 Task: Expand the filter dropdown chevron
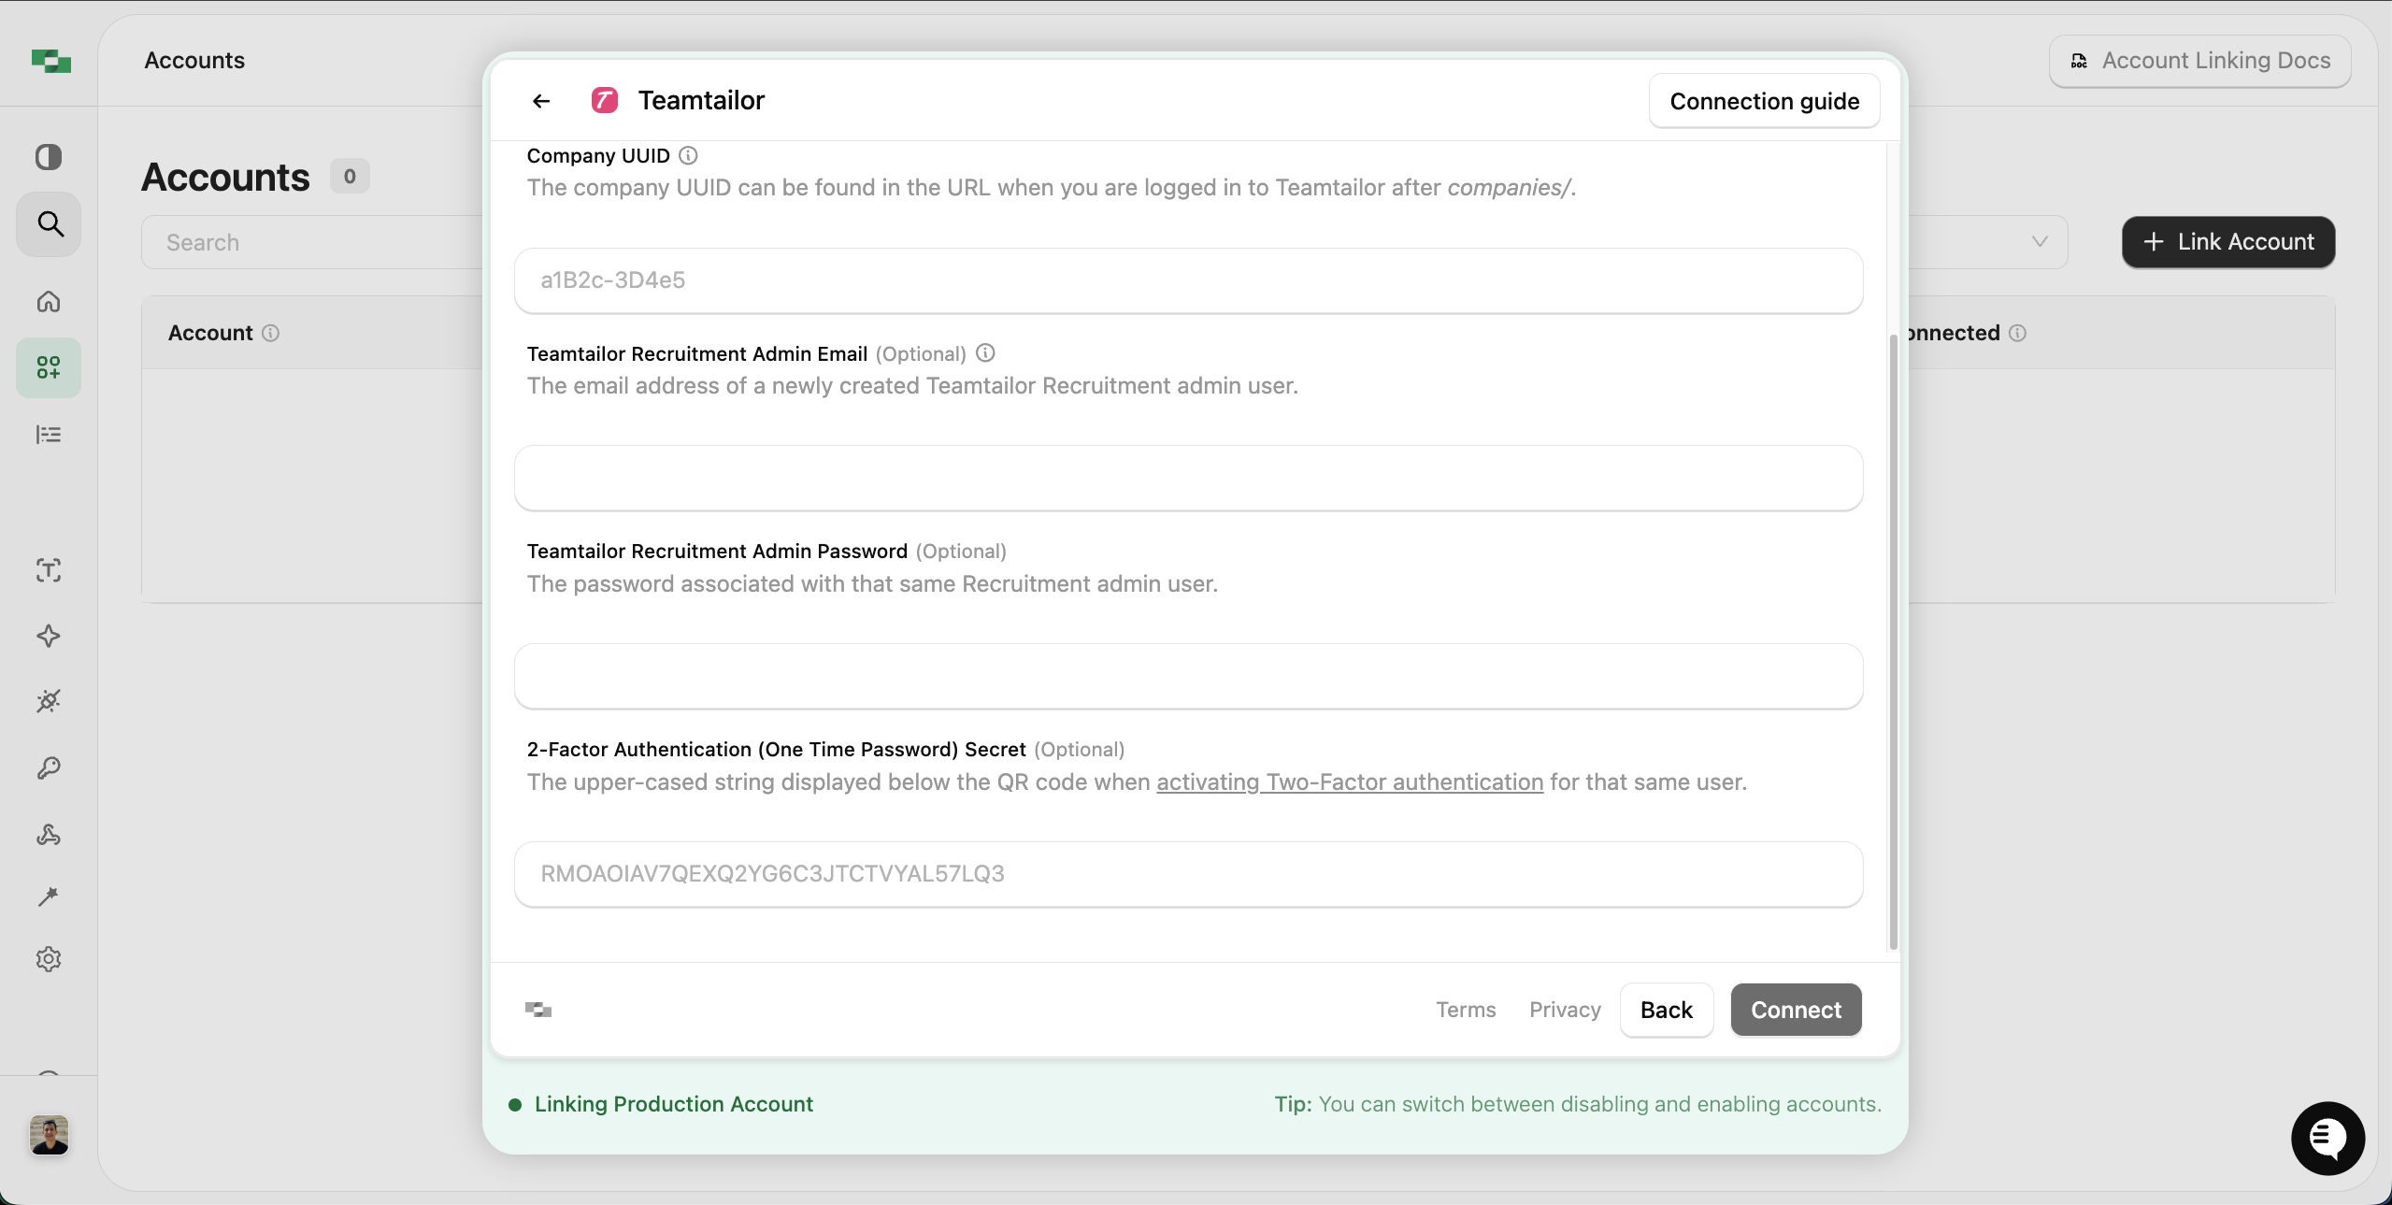[2039, 242]
